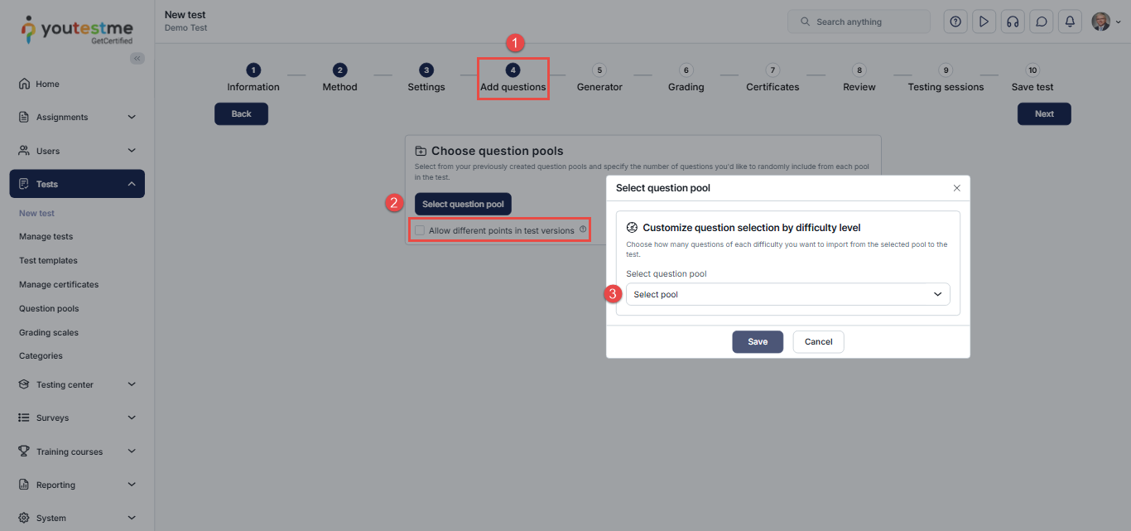Open Manage tests in sidebar

[x=46, y=236]
